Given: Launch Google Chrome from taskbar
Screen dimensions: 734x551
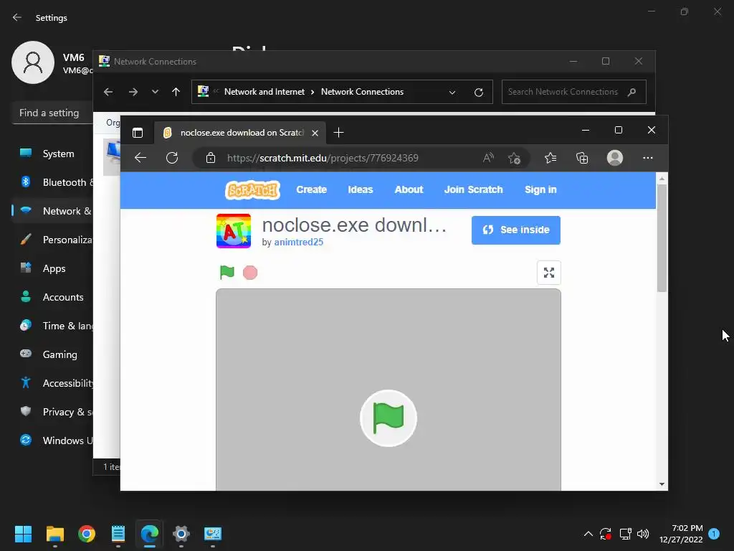Looking at the screenshot, I should pos(87,534).
